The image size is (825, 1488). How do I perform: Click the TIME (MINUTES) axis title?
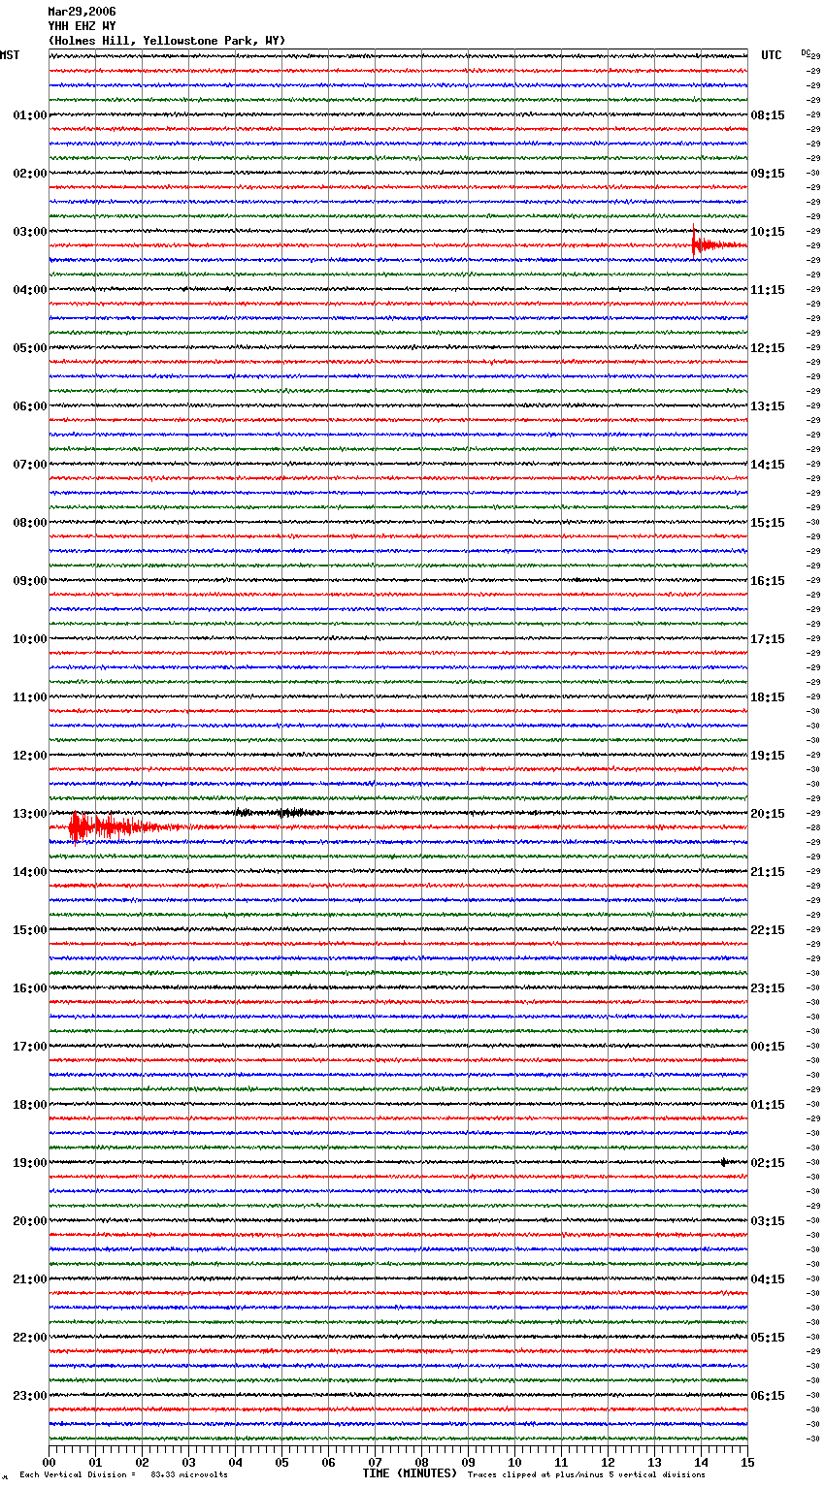click(410, 1473)
